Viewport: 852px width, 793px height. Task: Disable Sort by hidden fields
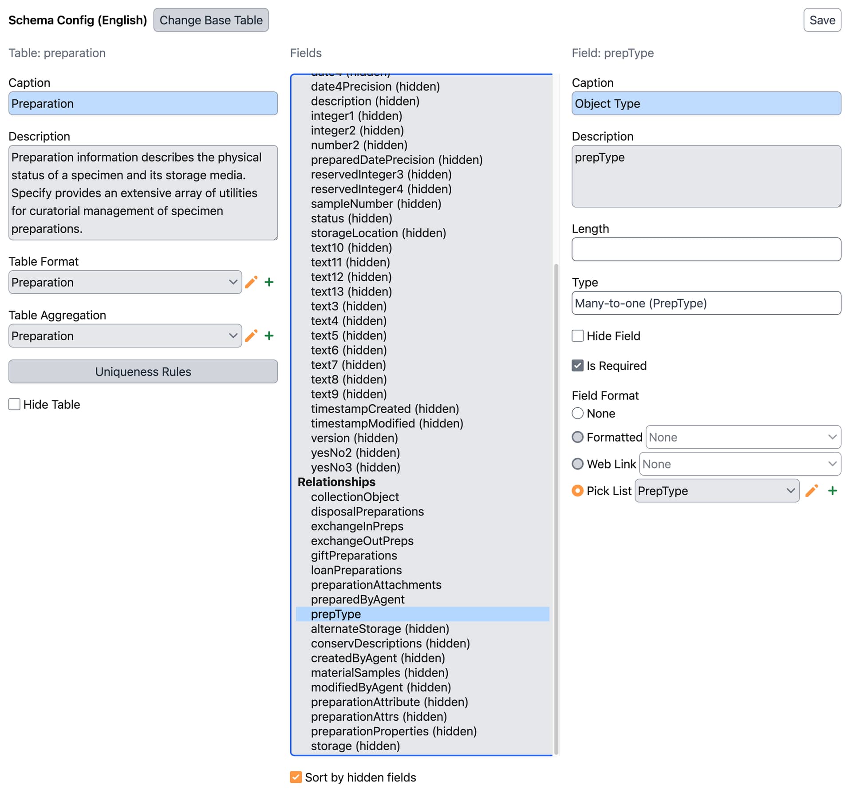coord(296,777)
